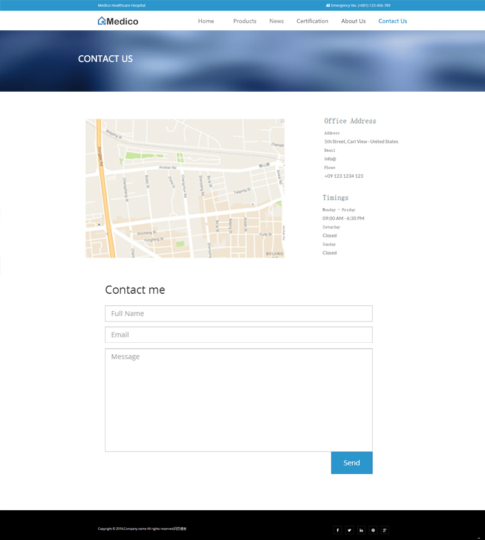Open the Twitter icon in footer
The height and width of the screenshot is (540, 485).
(x=349, y=530)
